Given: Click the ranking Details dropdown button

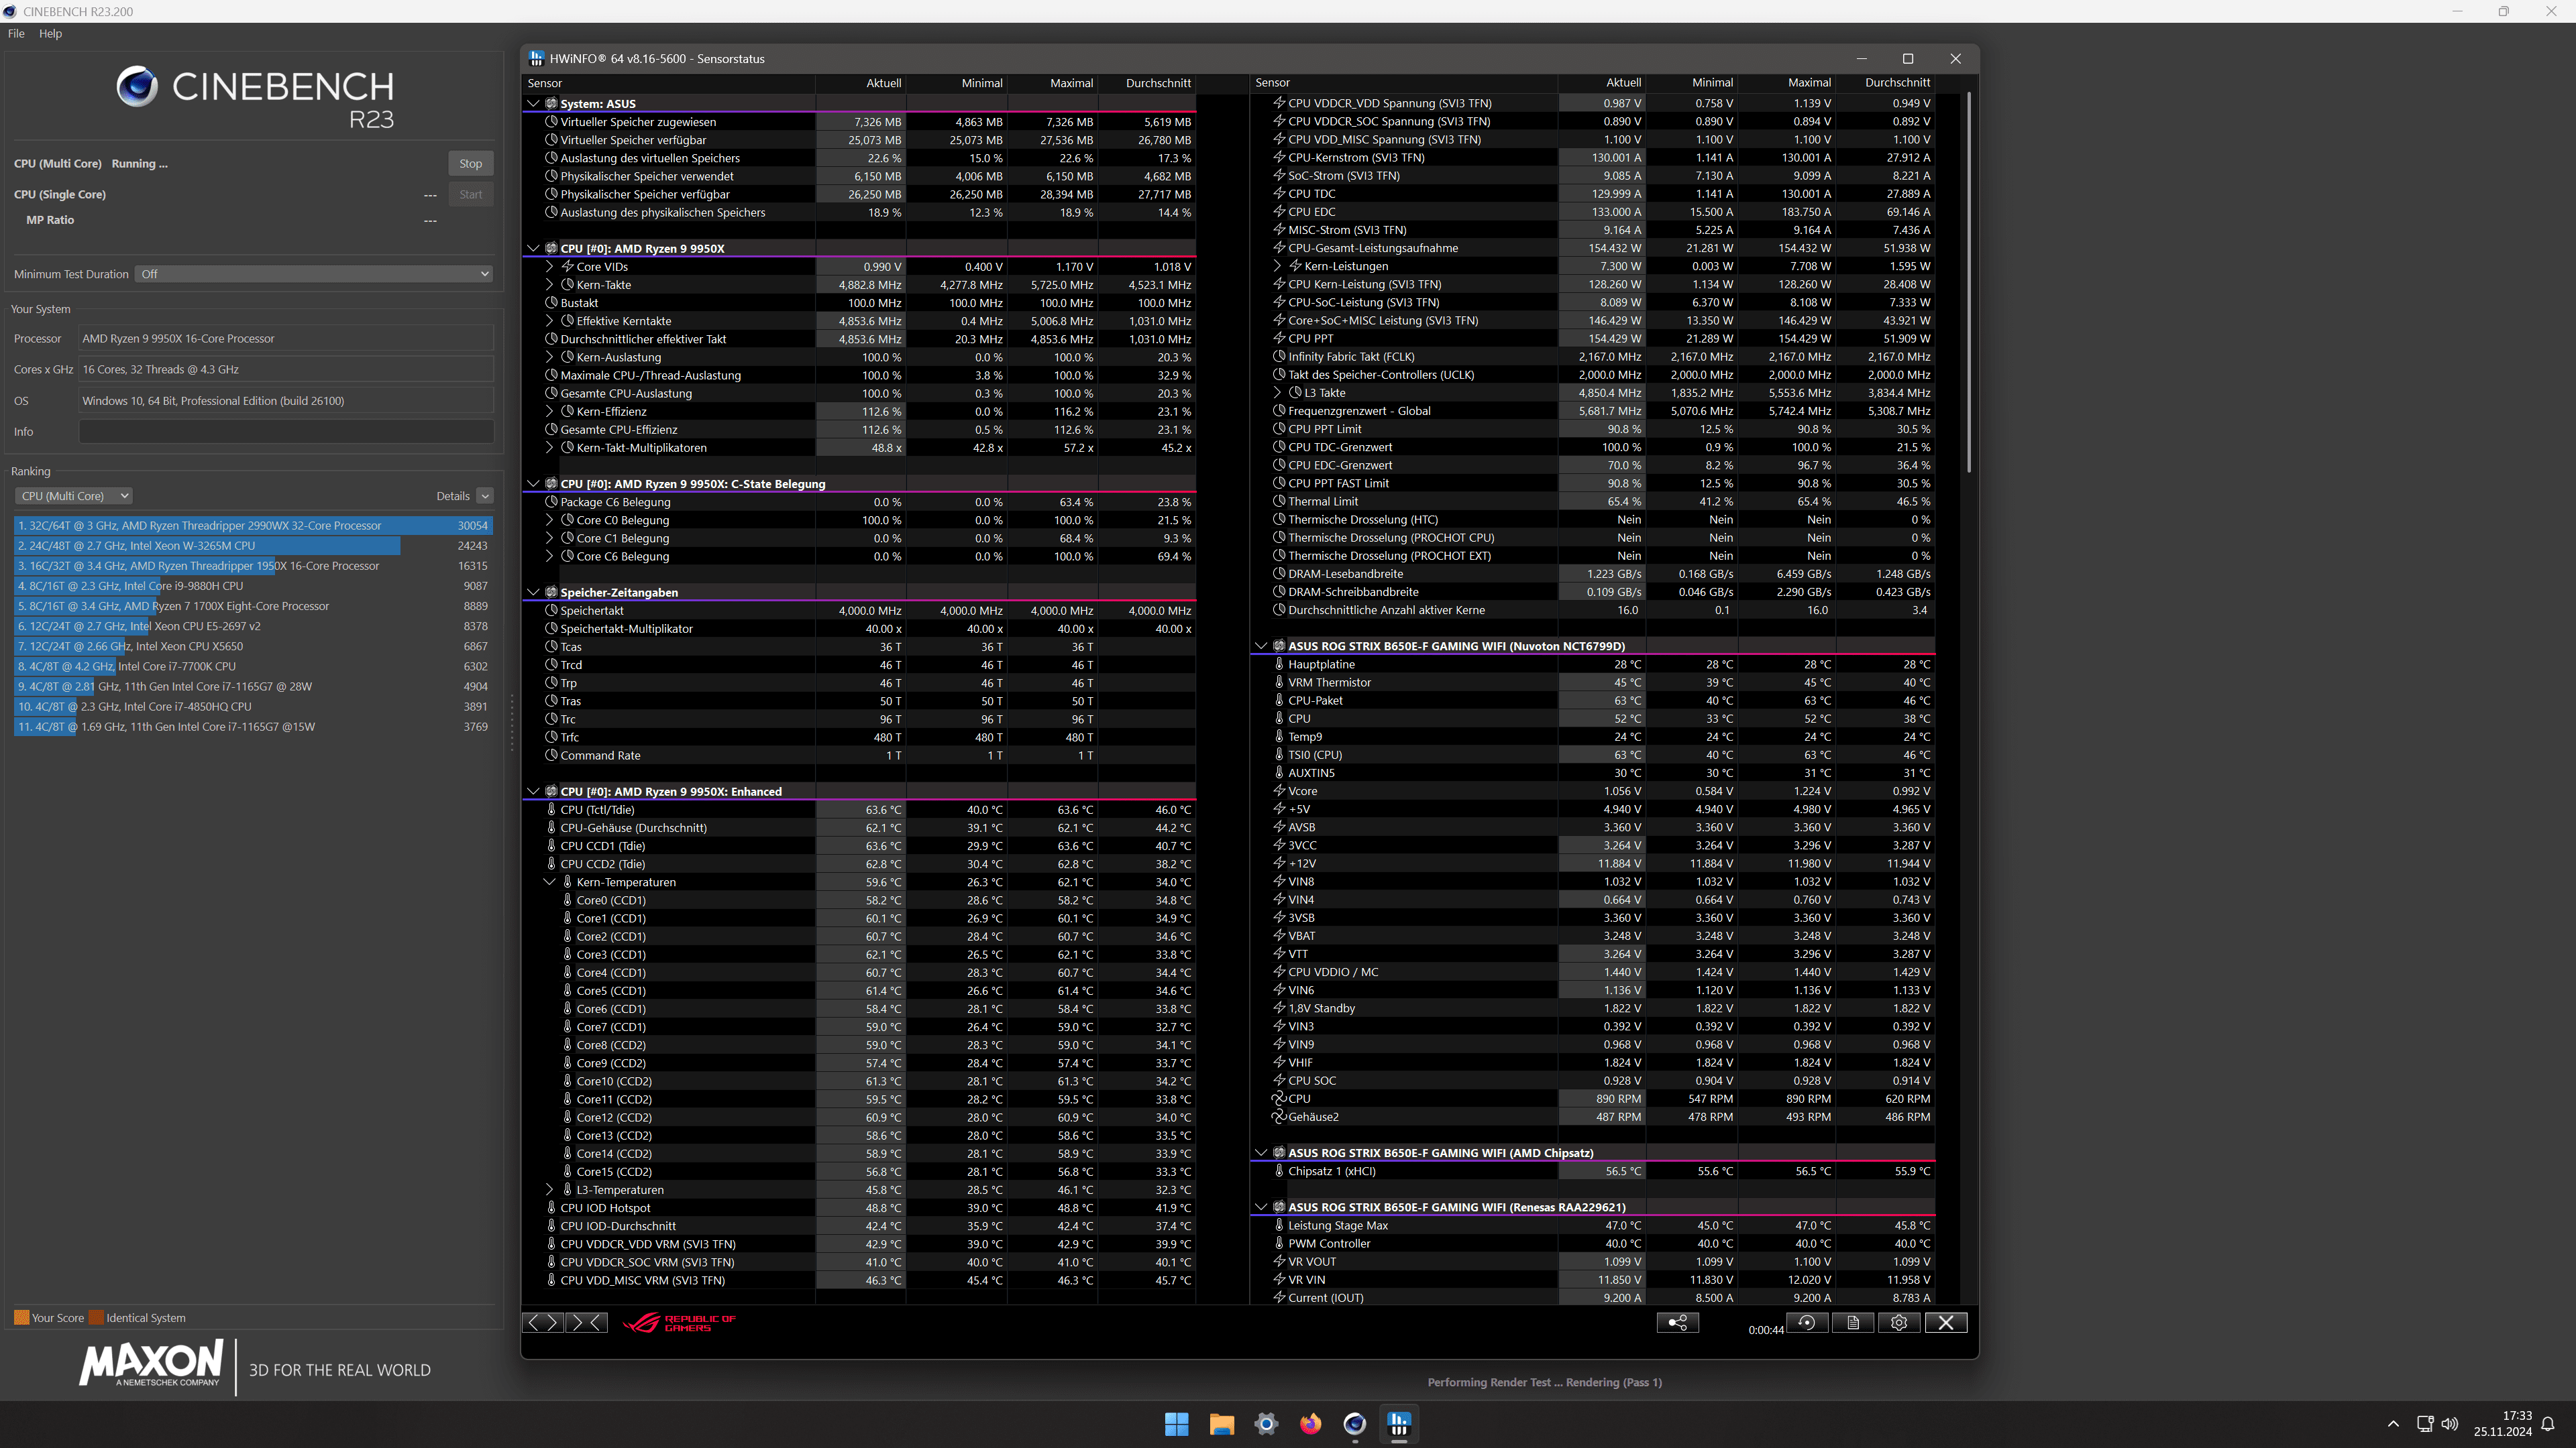Looking at the screenshot, I should (484, 495).
